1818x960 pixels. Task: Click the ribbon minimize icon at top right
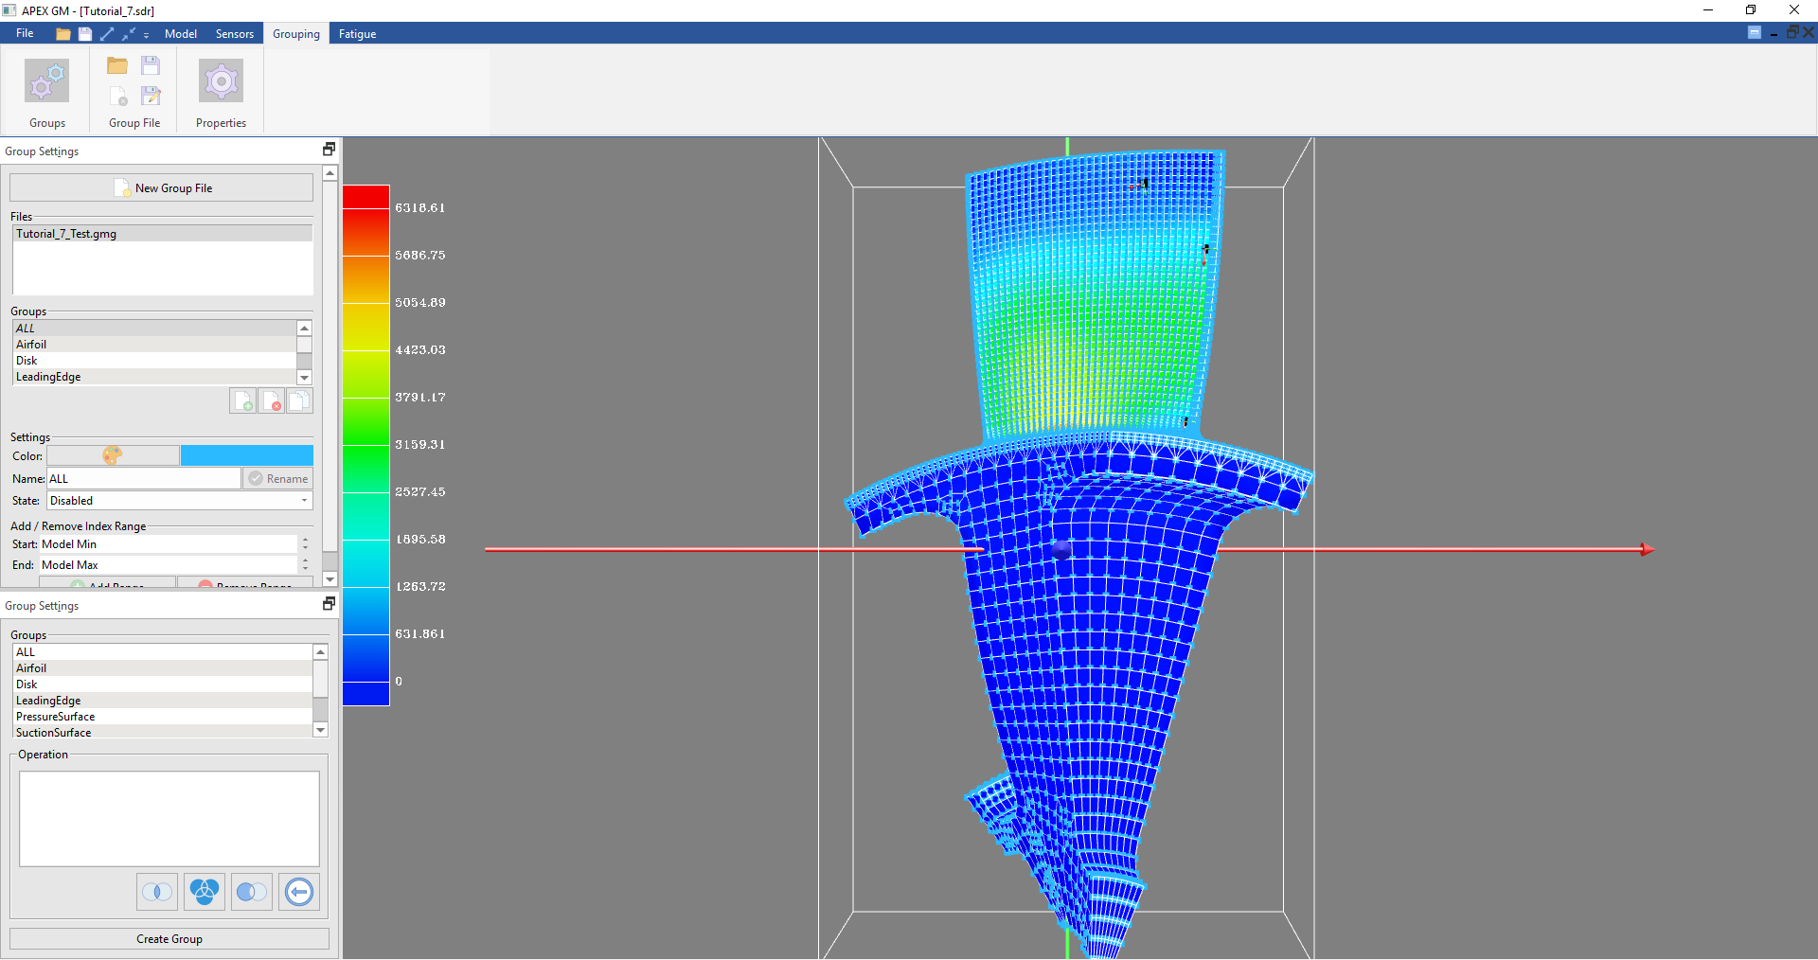pos(1755,33)
